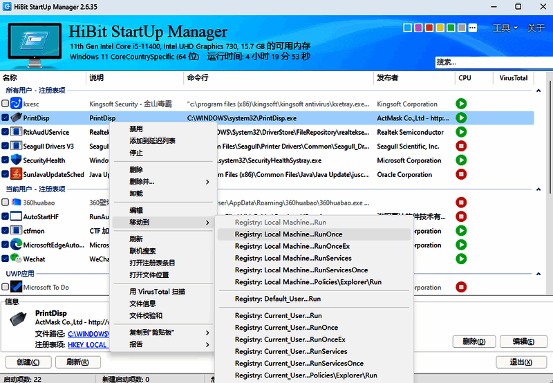Screen dimensions: 553x383
Task: Enable the Microsoft To Do checkbox
Action: 5,287
